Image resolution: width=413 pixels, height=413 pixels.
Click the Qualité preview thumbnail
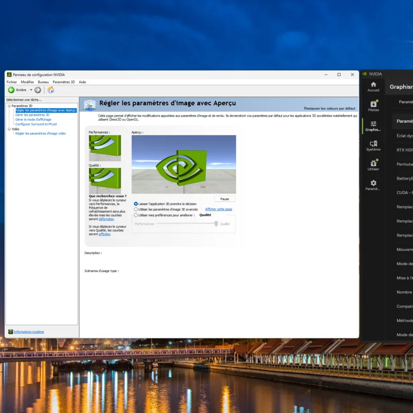coord(105,181)
